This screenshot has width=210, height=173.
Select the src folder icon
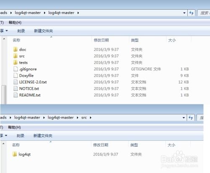pos(16,56)
